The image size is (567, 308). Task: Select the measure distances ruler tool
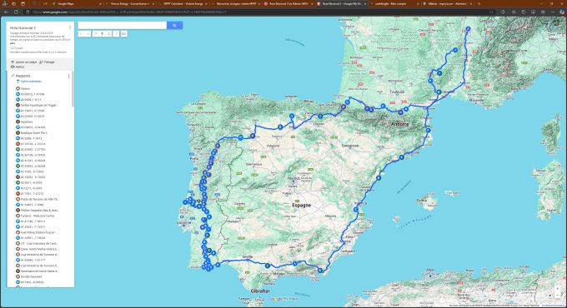(123, 34)
